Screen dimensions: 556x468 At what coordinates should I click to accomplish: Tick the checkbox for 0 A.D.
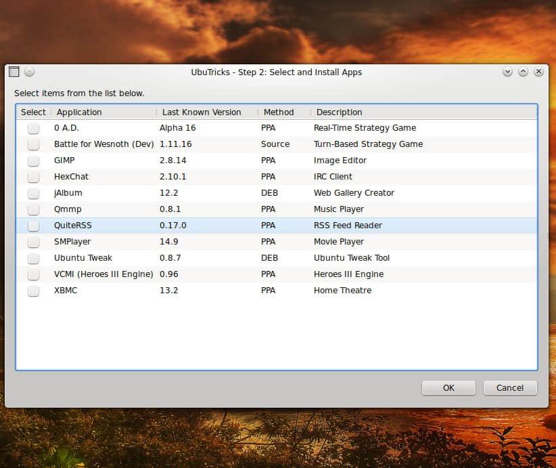(x=33, y=128)
